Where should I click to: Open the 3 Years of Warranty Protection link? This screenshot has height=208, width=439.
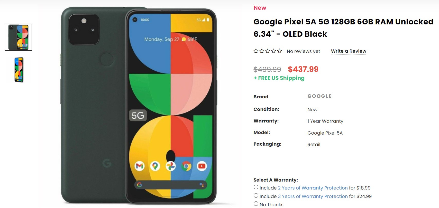(313, 196)
